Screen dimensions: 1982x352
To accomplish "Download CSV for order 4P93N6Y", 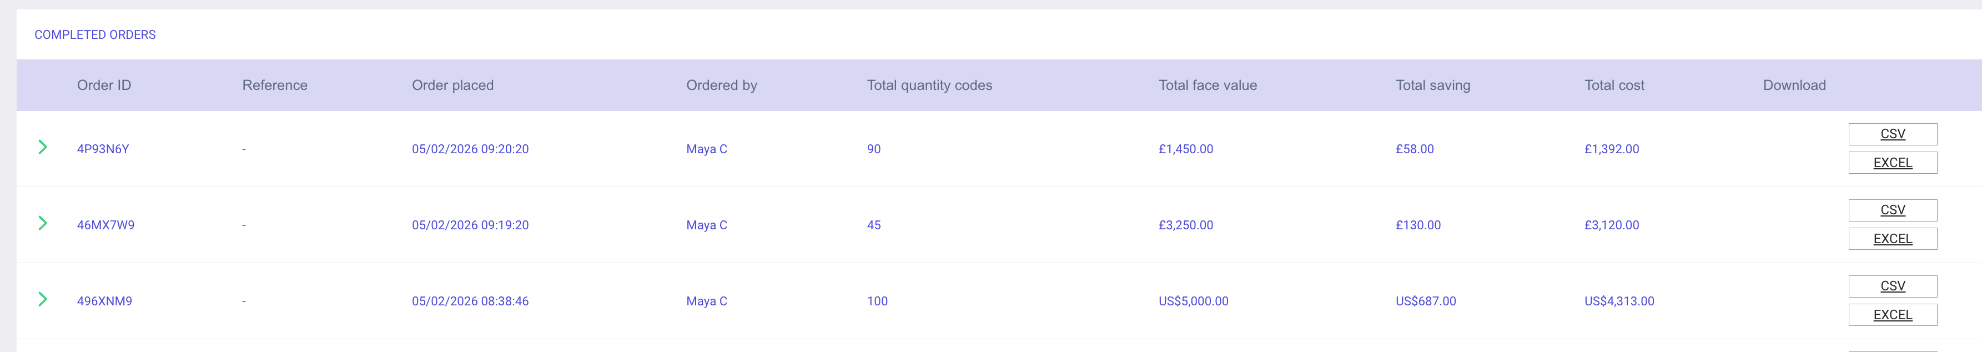I will pyautogui.click(x=1892, y=134).
